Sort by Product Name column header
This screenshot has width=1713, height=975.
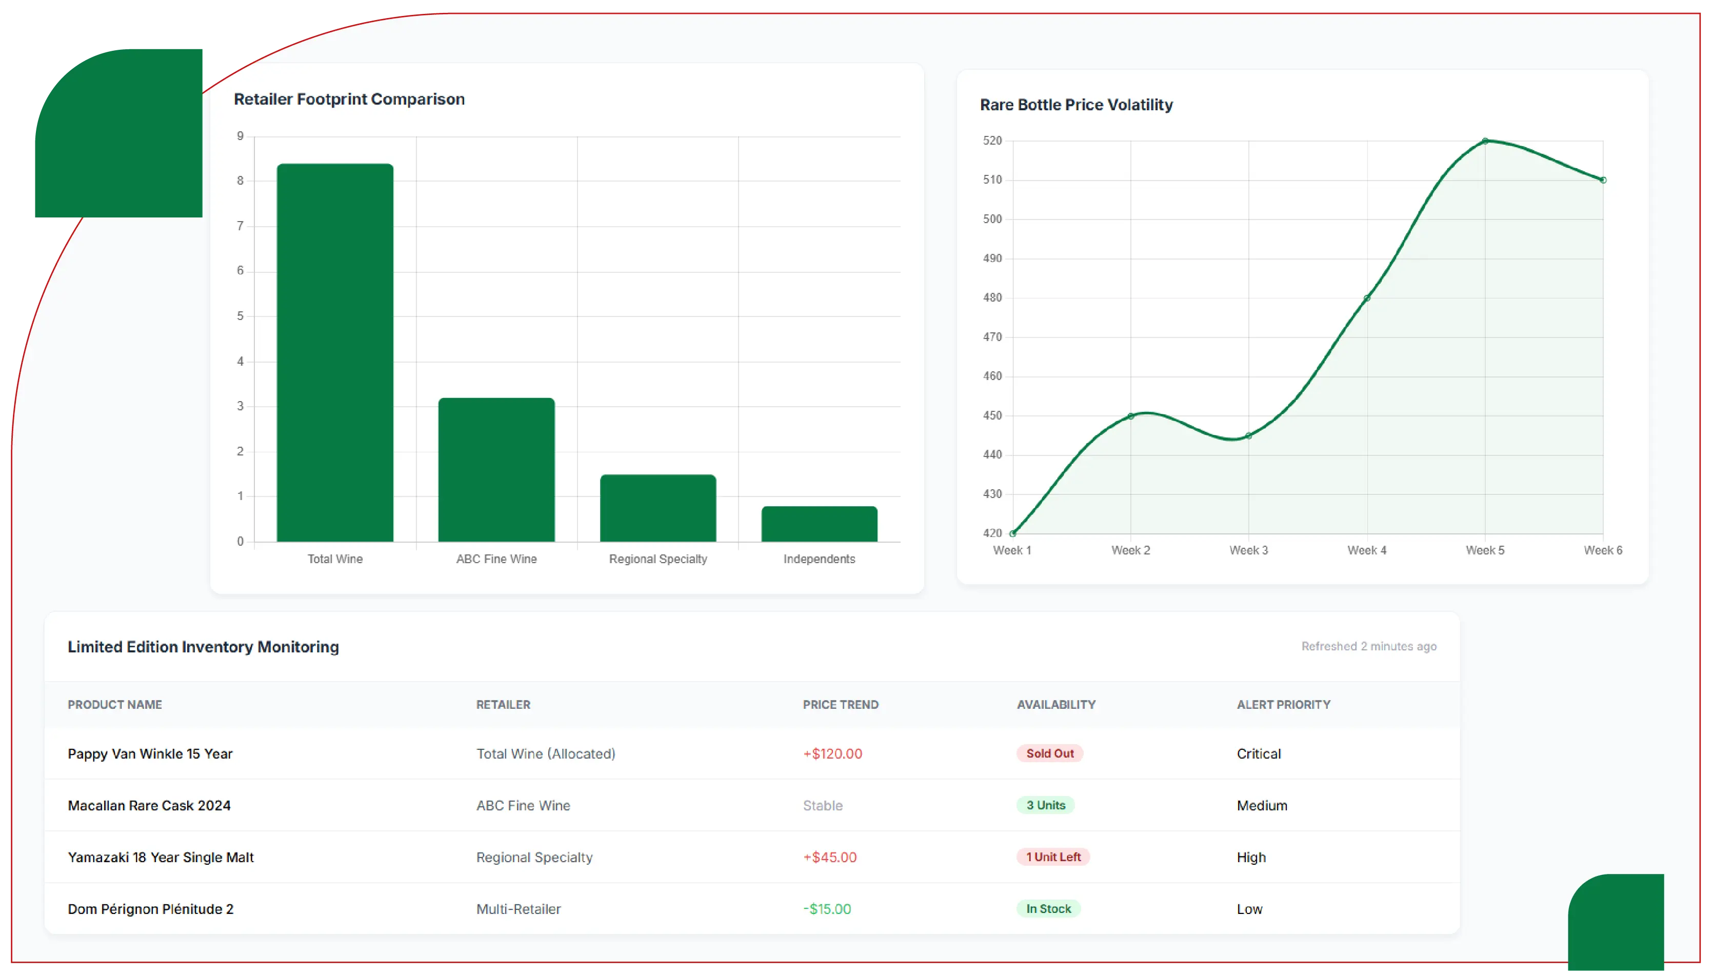(x=114, y=705)
